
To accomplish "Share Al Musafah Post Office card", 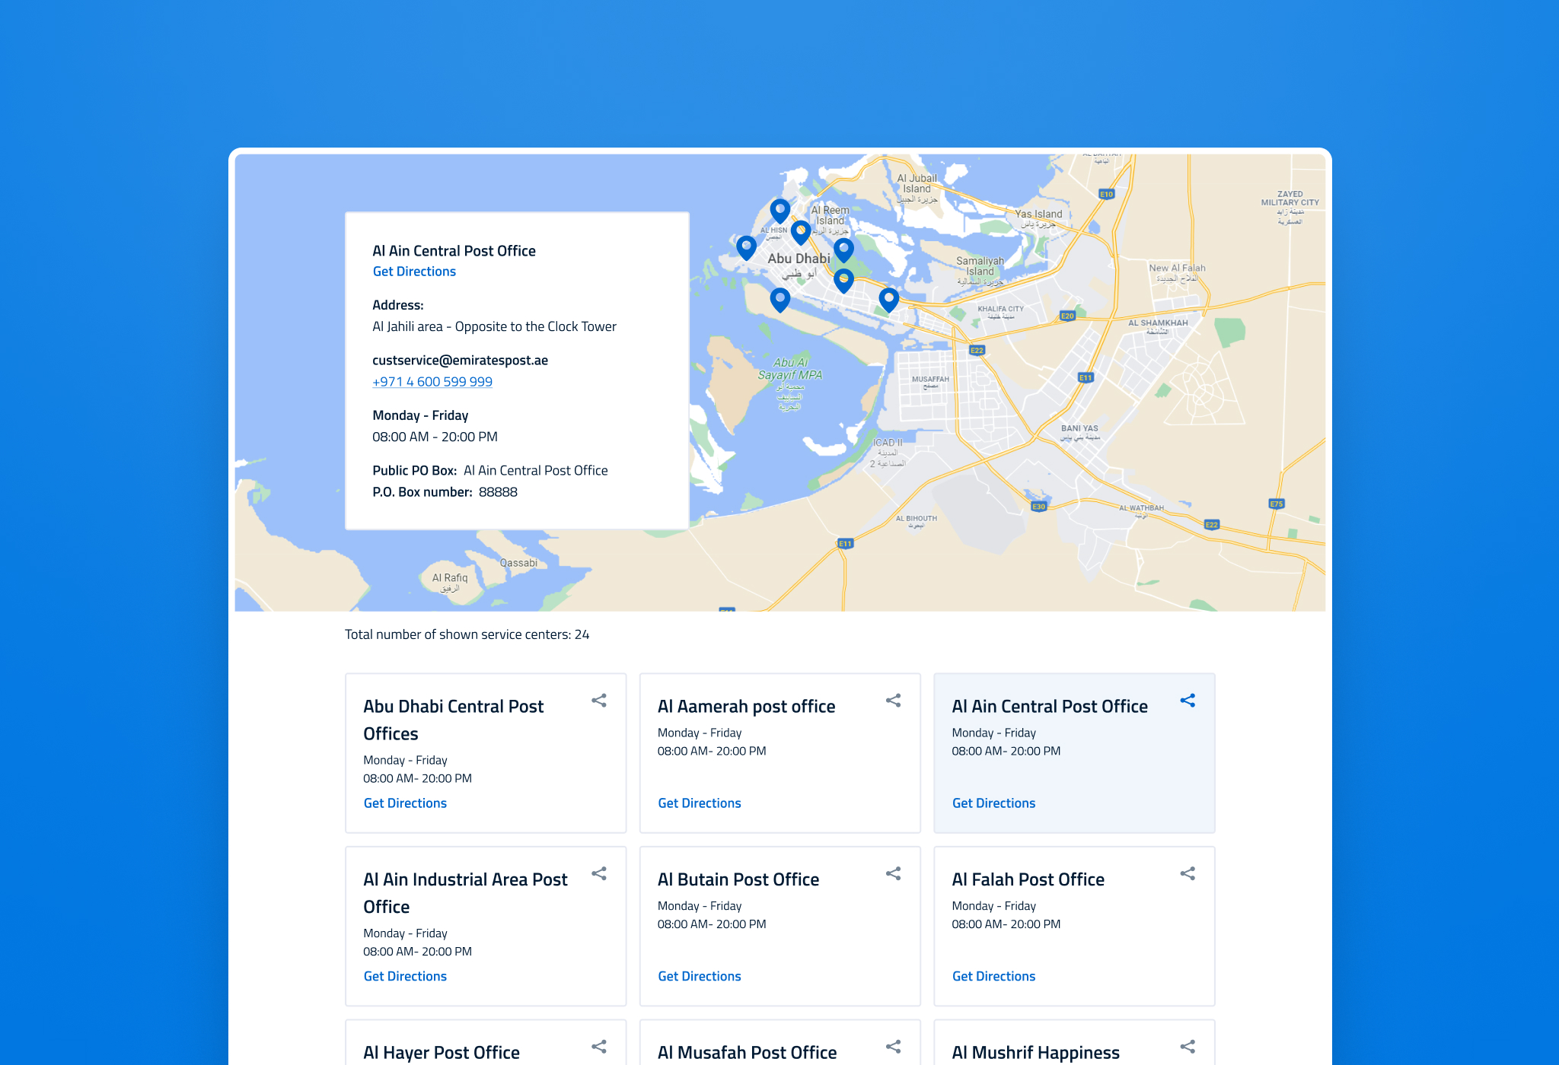I will [x=893, y=1047].
